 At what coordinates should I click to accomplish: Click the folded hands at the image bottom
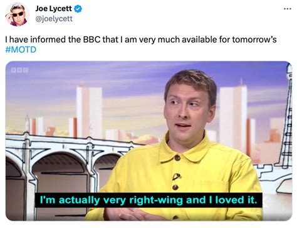[133, 214]
